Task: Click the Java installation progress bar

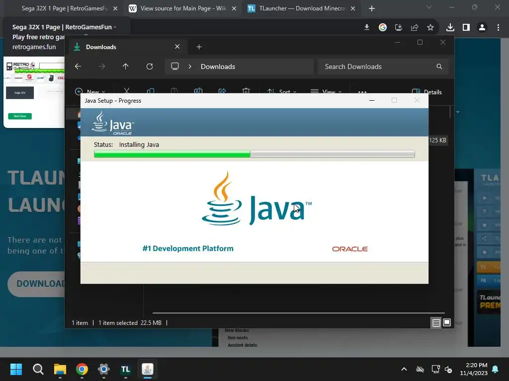Action: tap(254, 154)
